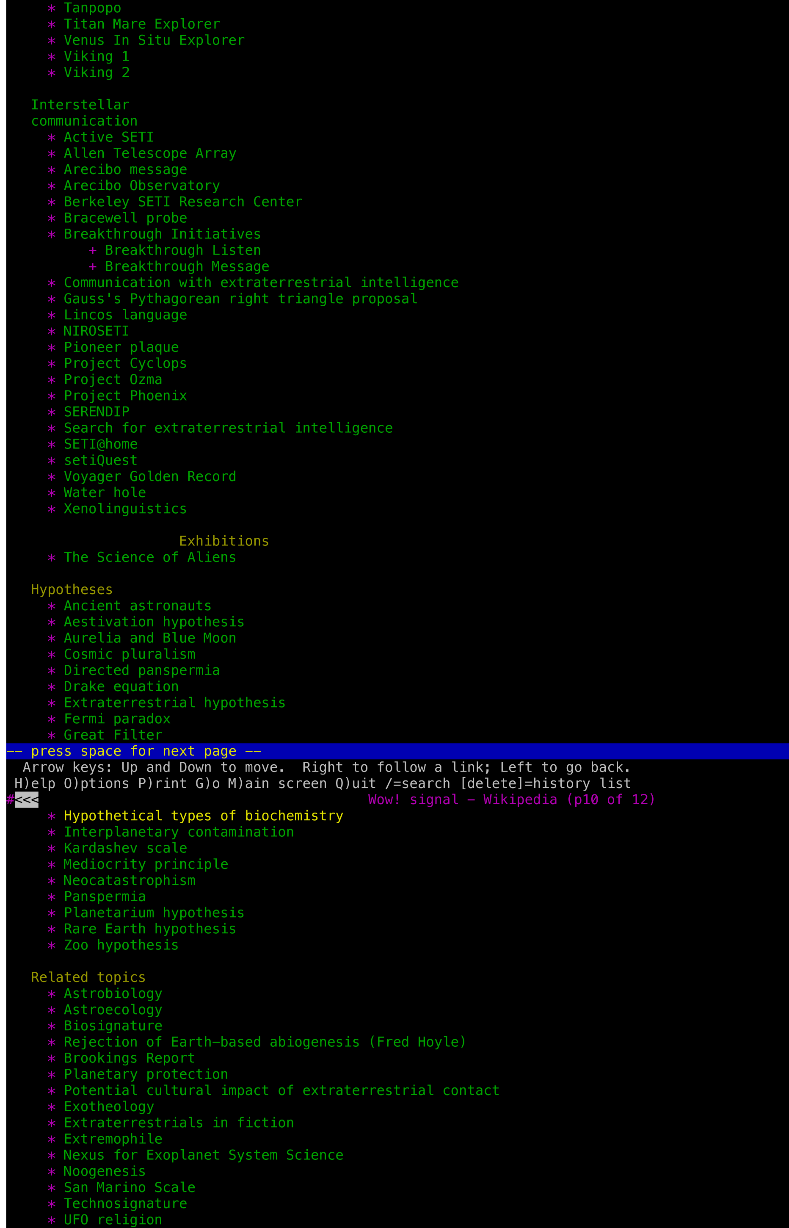789x1228 pixels.
Task: Click the press space for next page bar
Action: [397, 751]
